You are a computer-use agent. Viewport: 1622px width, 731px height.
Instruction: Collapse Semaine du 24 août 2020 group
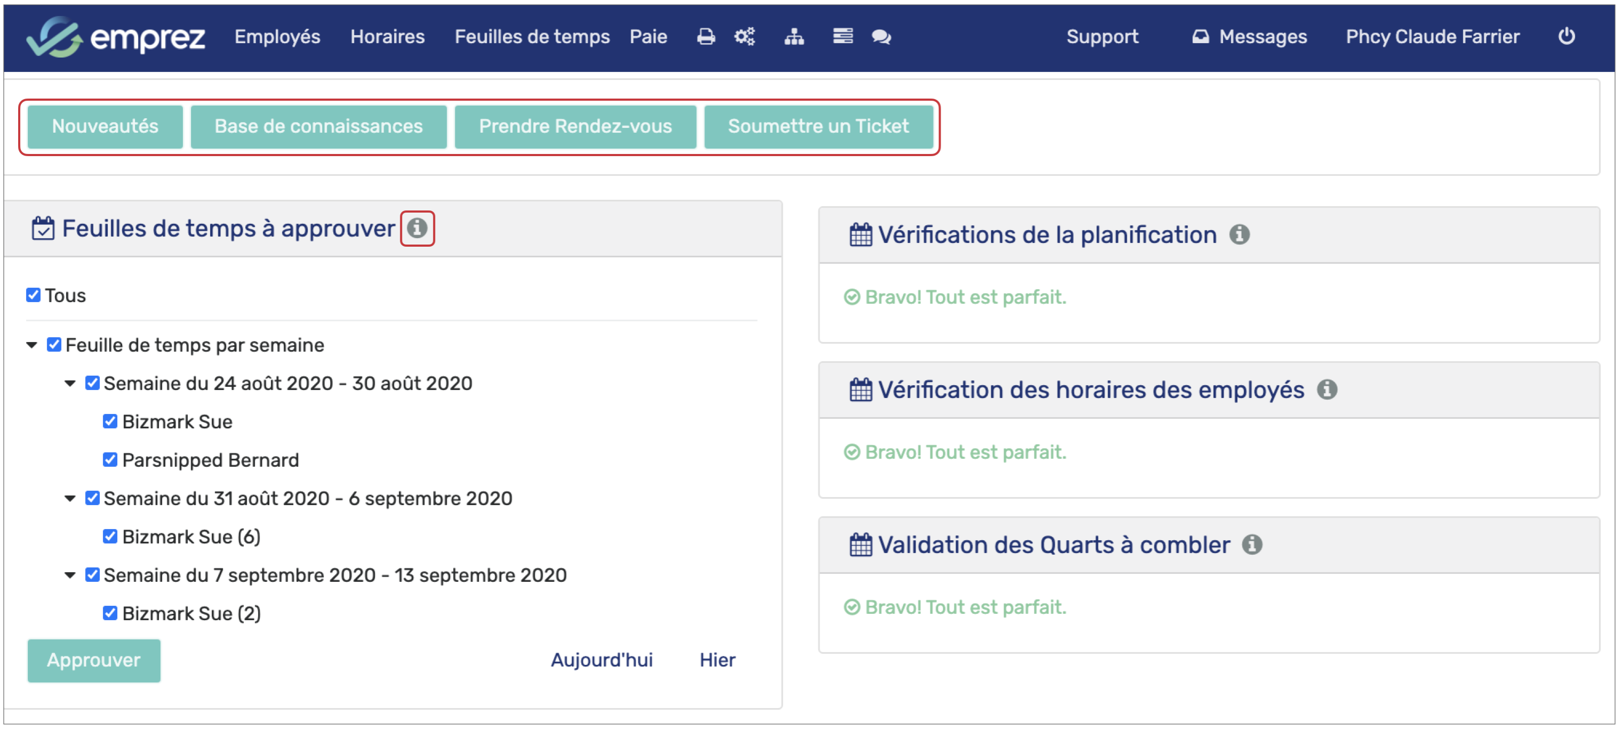point(70,384)
